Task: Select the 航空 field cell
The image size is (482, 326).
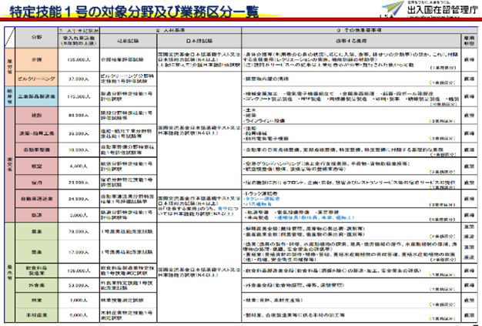Action: click(x=37, y=166)
